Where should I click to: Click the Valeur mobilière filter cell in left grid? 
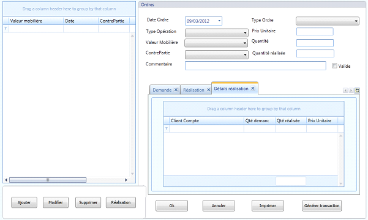click(36, 29)
